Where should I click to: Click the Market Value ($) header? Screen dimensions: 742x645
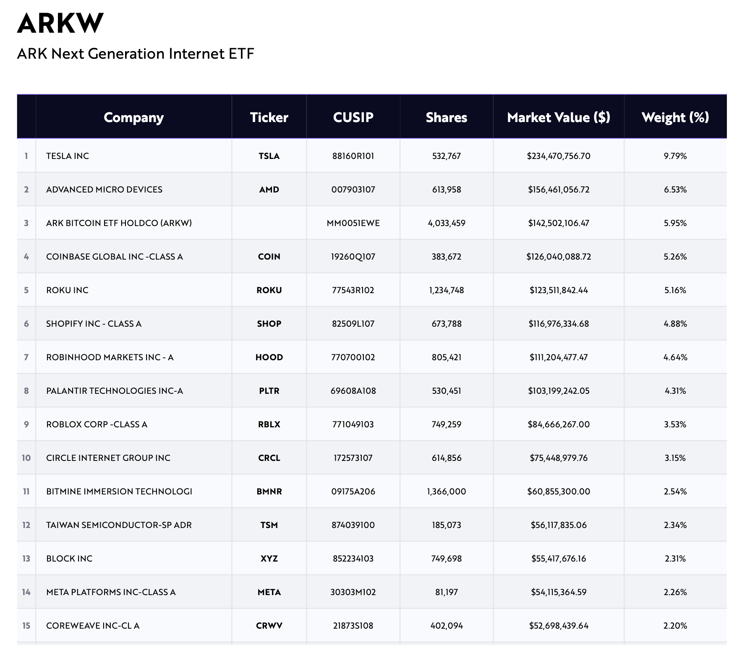click(558, 117)
